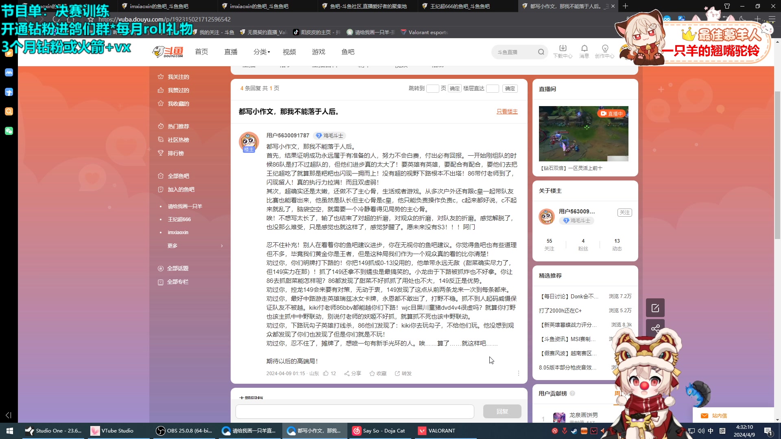The width and height of the screenshot is (781, 439).
Task: Go to the 视频 nav tab
Action: (x=289, y=52)
